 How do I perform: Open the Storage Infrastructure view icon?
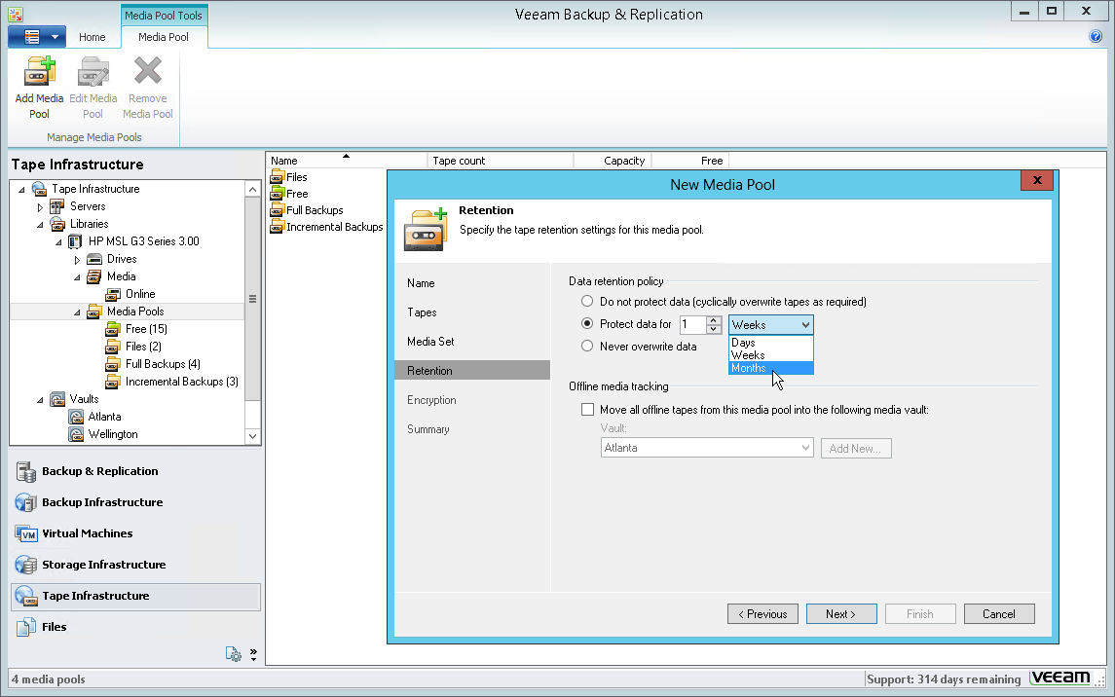point(25,565)
